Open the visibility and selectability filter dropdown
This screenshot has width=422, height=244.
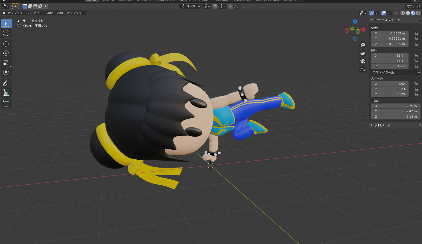tap(363, 13)
